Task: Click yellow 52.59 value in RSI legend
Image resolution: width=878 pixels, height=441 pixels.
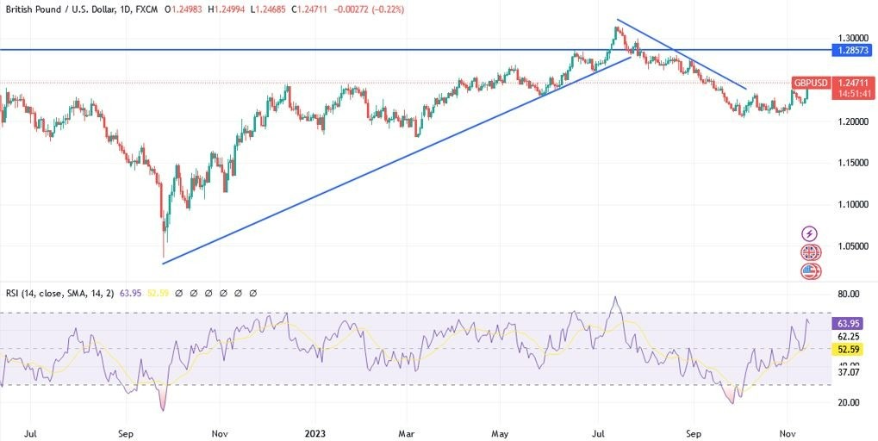Action: pos(156,293)
